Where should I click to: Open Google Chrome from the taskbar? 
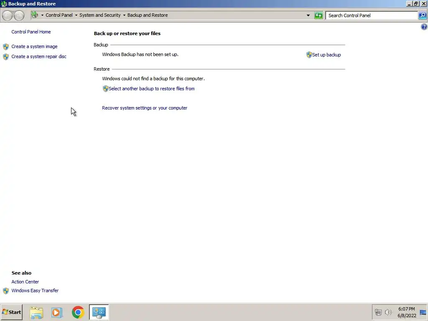coord(78,312)
